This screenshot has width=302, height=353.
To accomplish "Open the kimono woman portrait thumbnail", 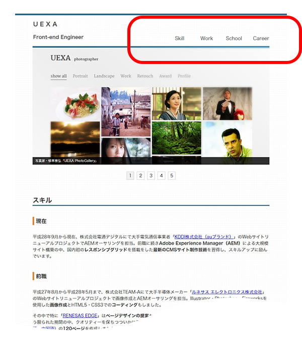I will [x=177, y=104].
